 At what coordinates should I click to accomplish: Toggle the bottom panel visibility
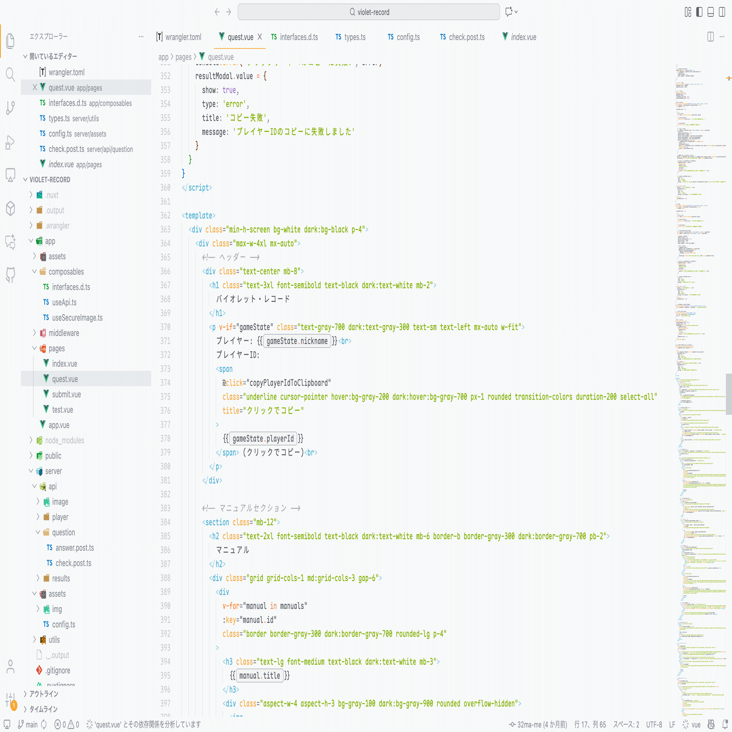[x=711, y=12]
